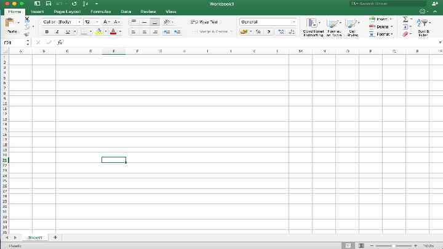
Task: Align the text right
Action: (155, 32)
